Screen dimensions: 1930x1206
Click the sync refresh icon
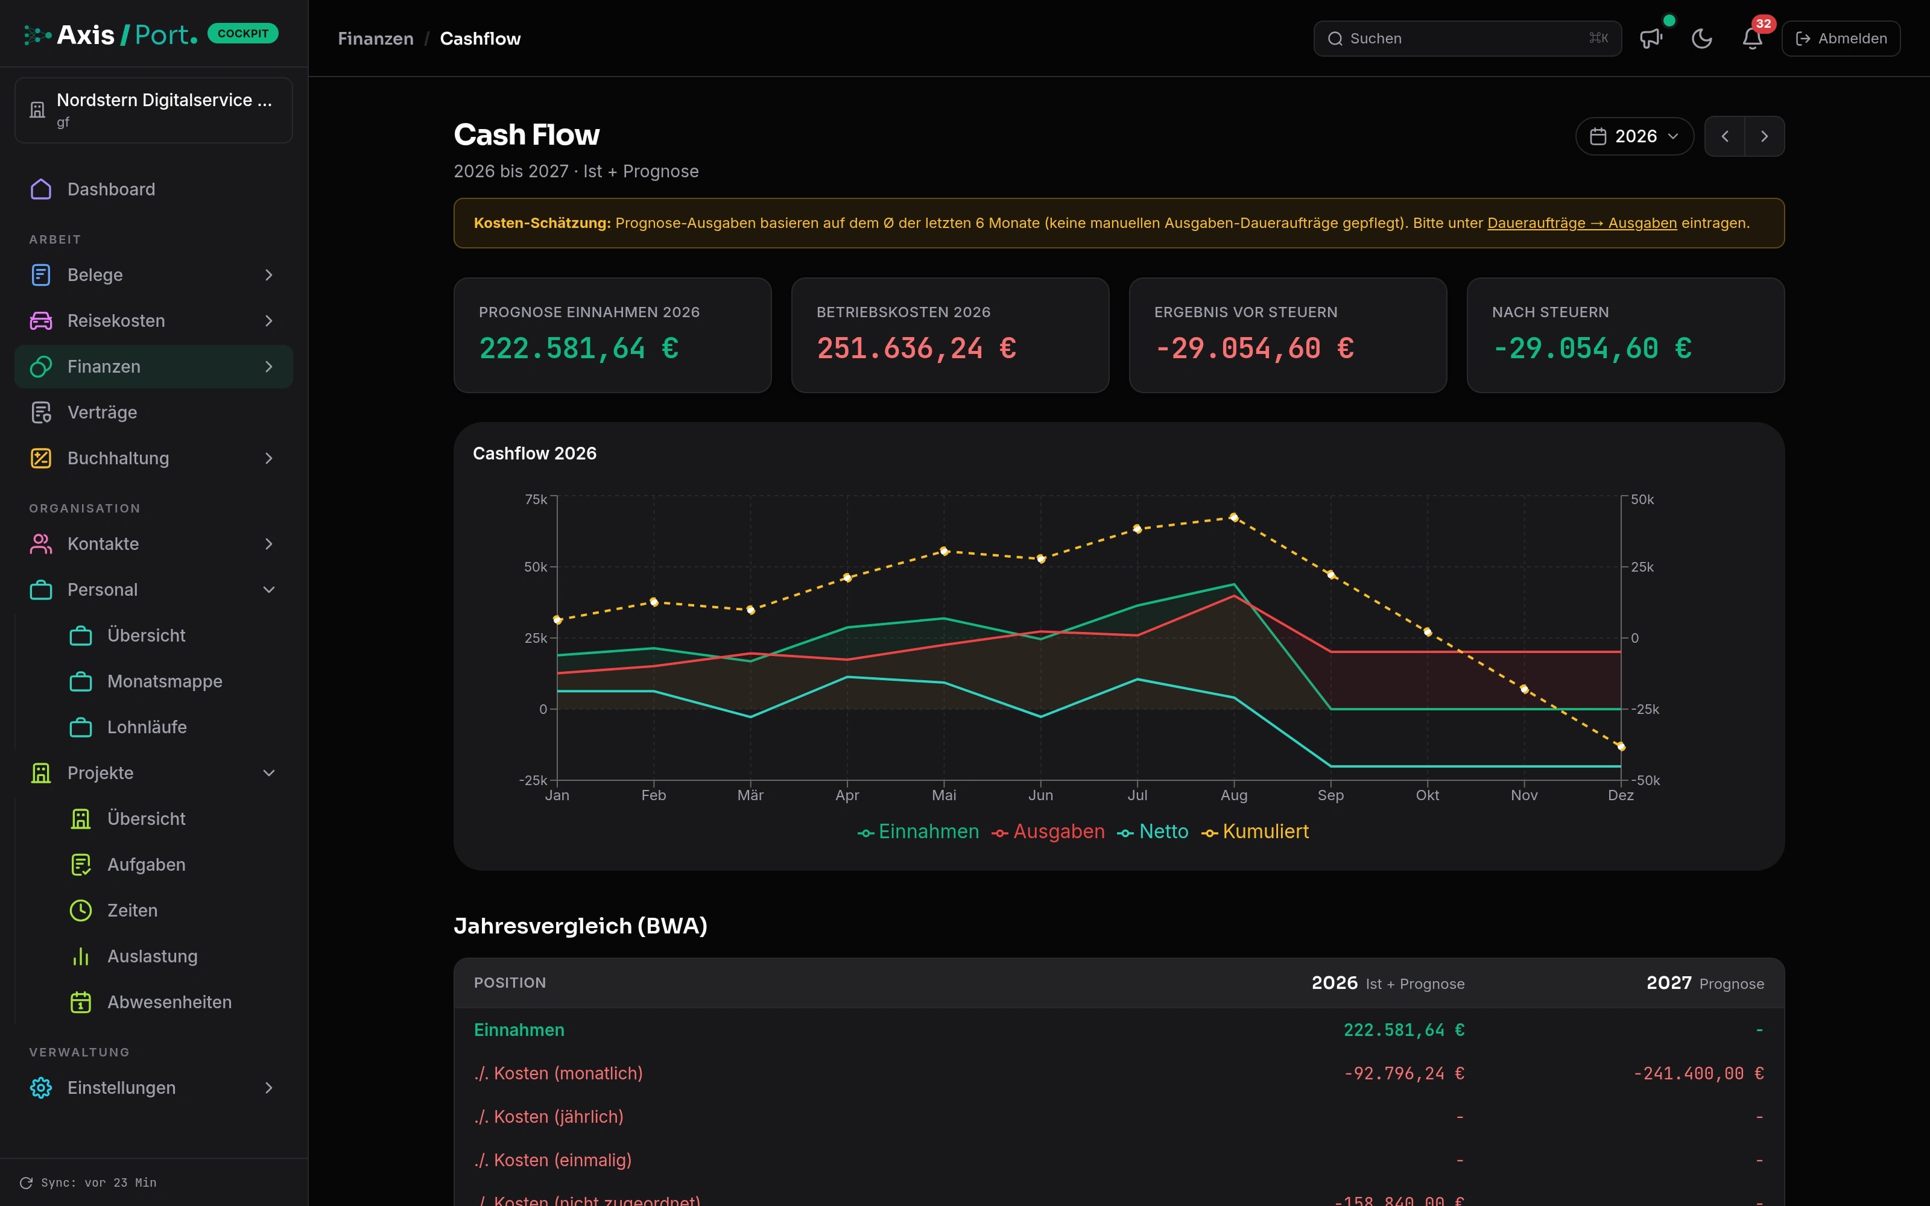click(27, 1183)
